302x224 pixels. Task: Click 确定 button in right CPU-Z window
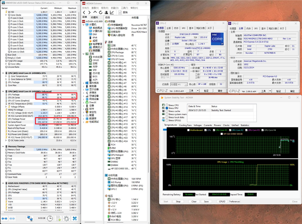pyautogui.click(x=292, y=91)
